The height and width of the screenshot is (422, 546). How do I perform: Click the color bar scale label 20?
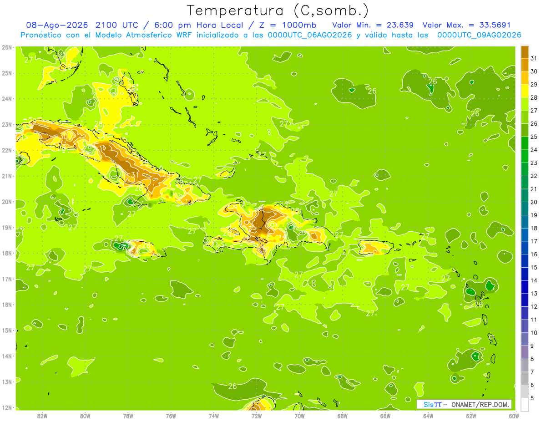coord(534,202)
